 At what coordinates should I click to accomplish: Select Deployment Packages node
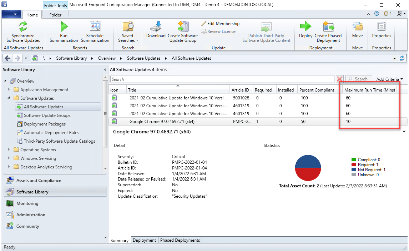tap(45, 124)
